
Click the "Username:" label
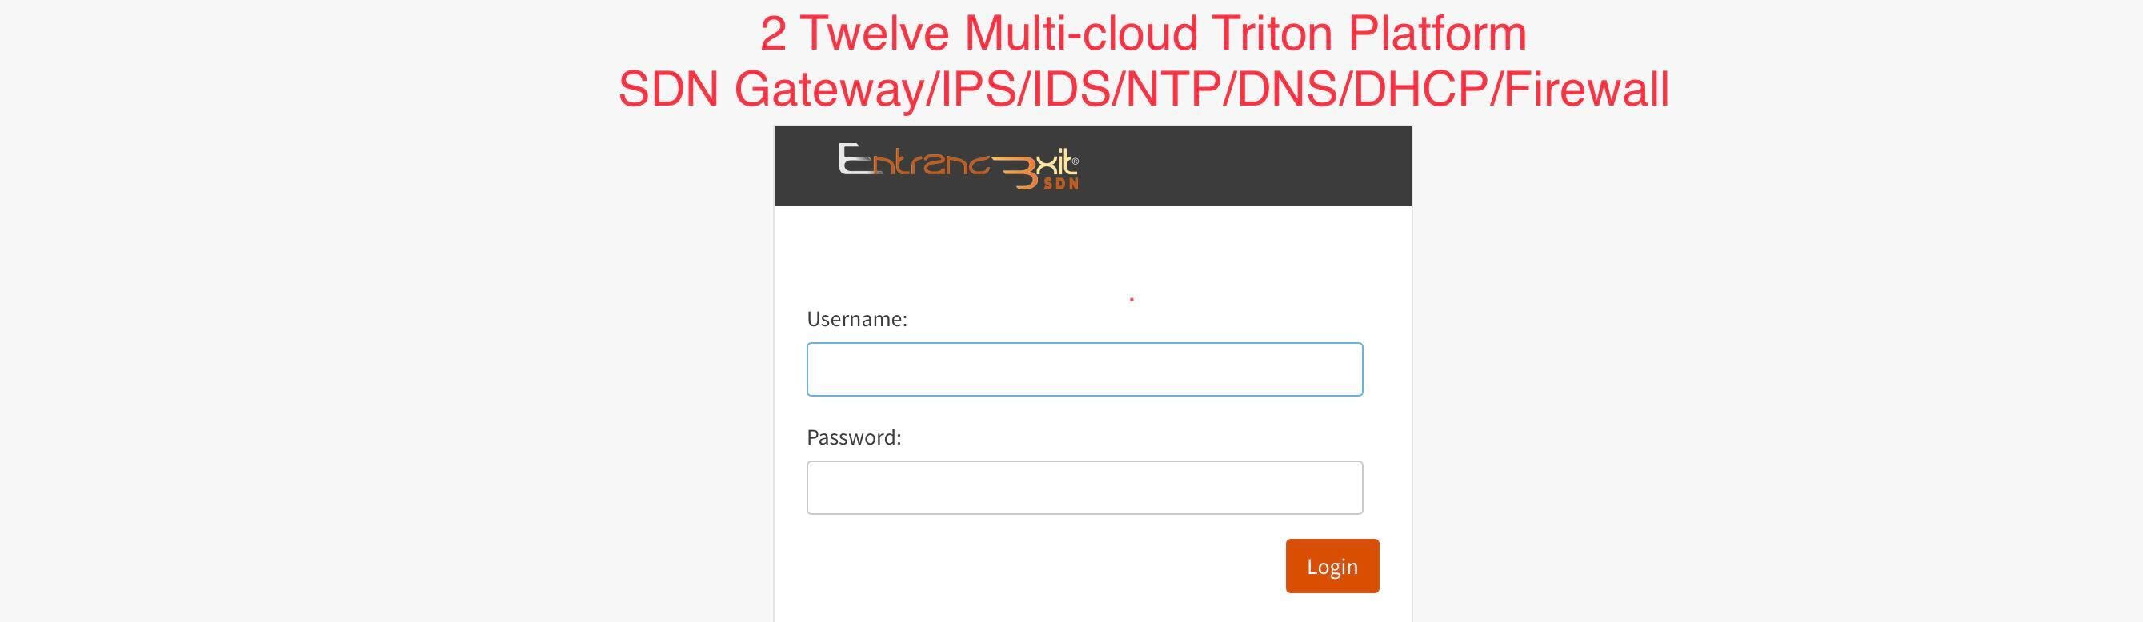[x=857, y=319]
